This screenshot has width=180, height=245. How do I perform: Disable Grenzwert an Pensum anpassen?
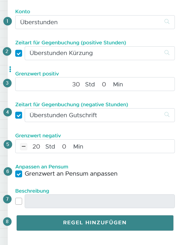[19, 174]
